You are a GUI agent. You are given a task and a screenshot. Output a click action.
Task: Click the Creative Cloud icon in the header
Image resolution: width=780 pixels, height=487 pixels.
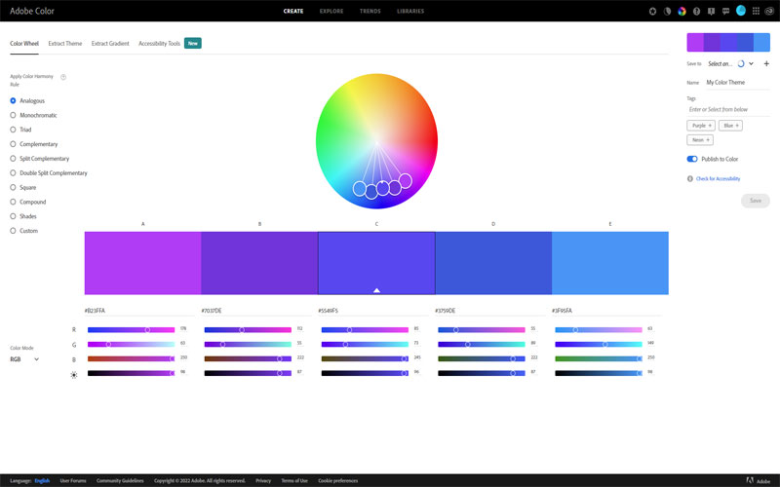(769, 11)
